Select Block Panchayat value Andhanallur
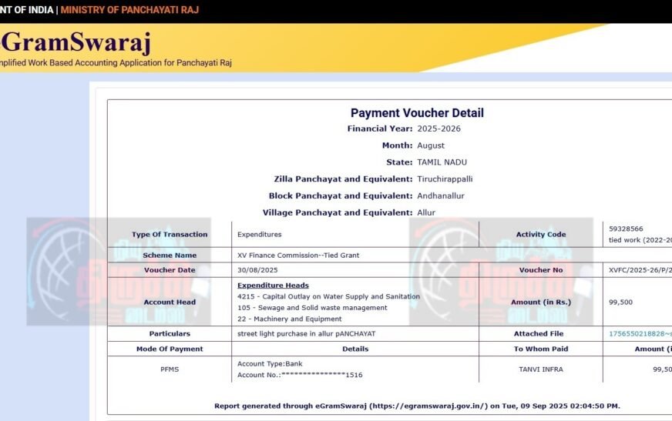Screen dimensions: 672x421 pyautogui.click(x=441, y=196)
